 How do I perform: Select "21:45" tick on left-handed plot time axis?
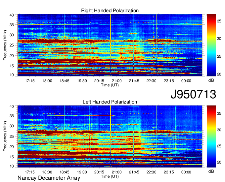pos(134,172)
